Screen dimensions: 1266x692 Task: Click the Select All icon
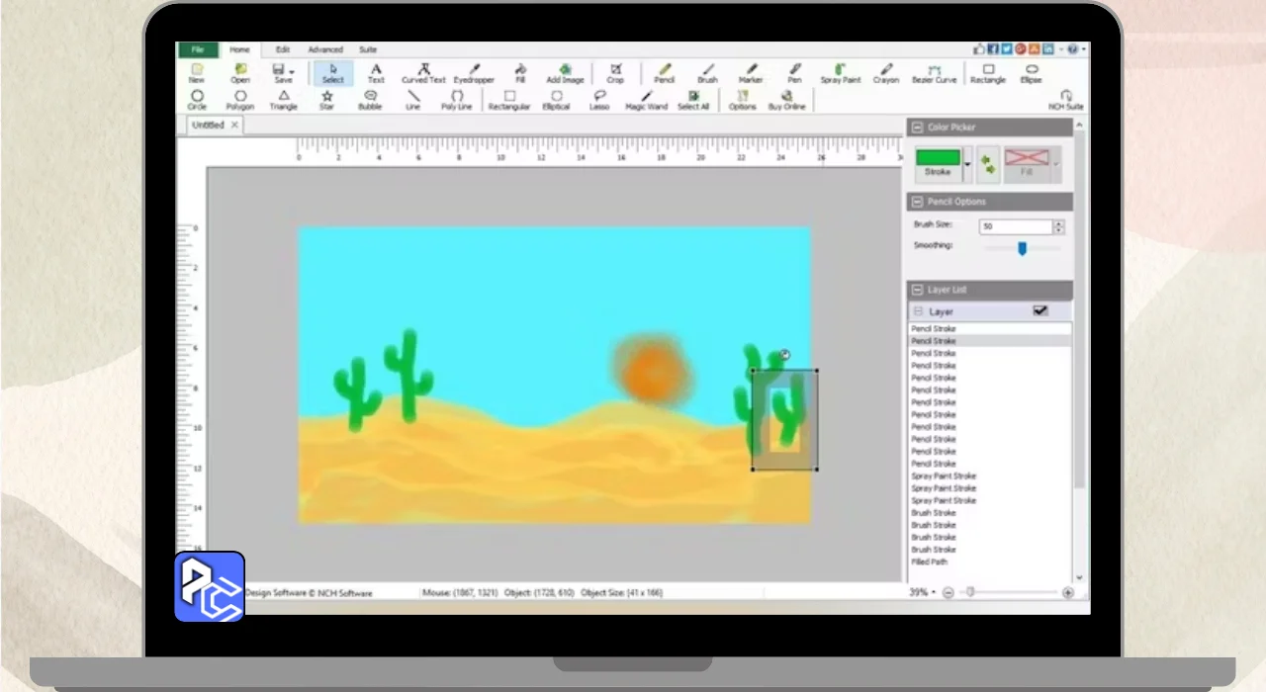[x=693, y=100]
